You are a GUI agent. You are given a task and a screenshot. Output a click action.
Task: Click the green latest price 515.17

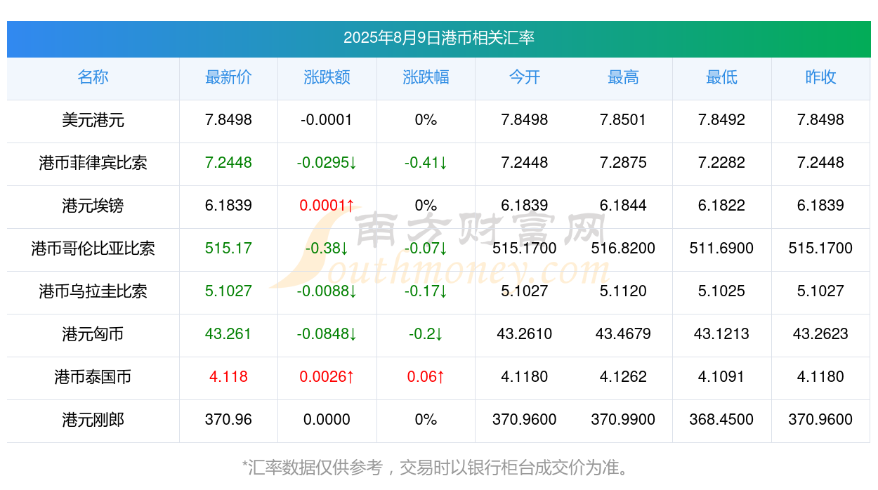click(x=228, y=249)
